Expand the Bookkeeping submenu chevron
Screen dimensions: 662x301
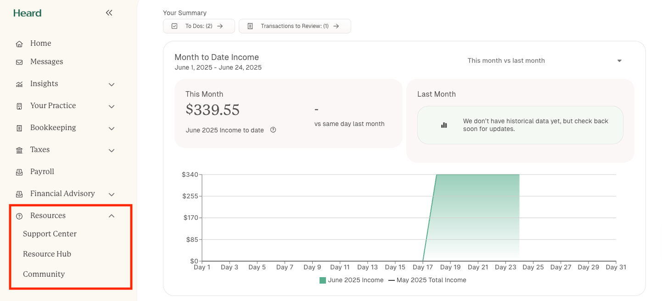(x=112, y=128)
